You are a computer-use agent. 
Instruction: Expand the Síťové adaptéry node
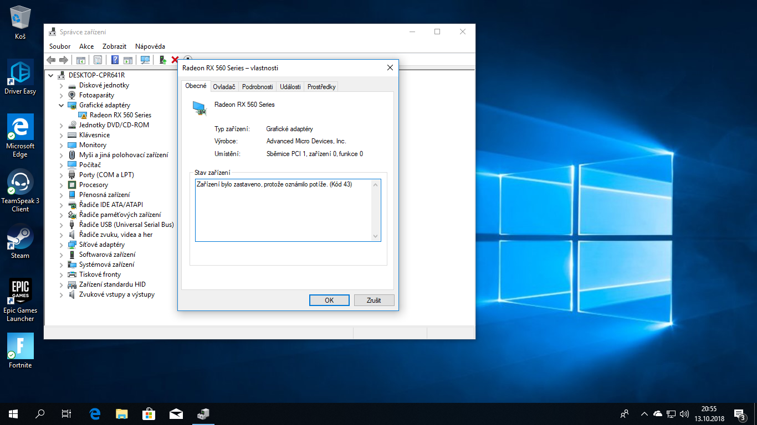pyautogui.click(x=62, y=245)
